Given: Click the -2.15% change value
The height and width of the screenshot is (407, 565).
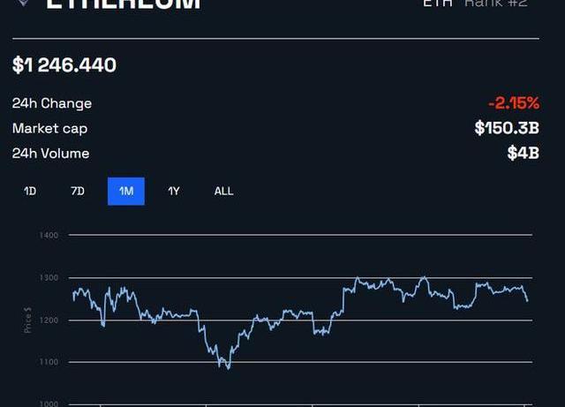Looking at the screenshot, I should click(514, 103).
